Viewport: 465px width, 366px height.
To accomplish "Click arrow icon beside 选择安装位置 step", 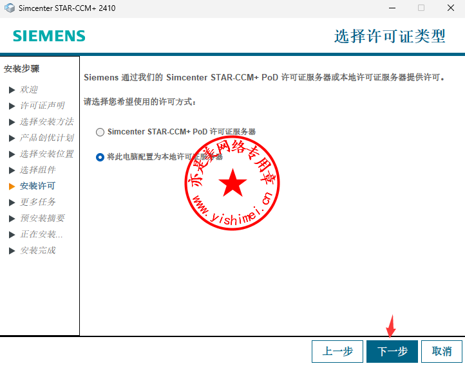I will coord(12,154).
